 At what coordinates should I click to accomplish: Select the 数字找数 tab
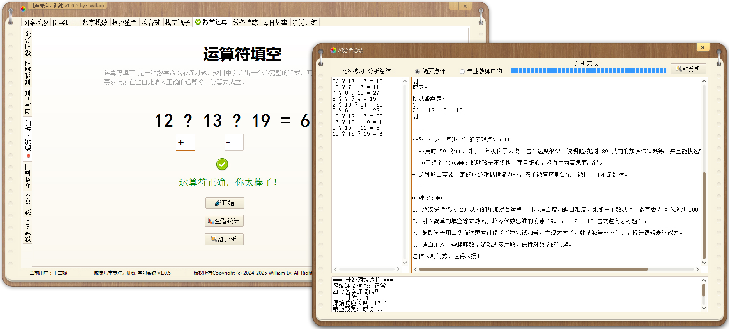click(x=95, y=23)
